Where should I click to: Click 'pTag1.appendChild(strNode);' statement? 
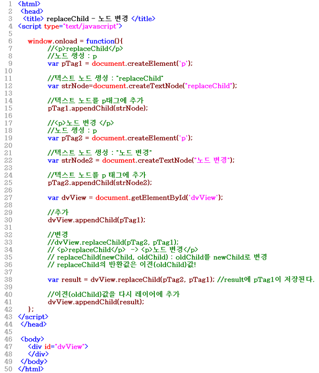(98, 108)
